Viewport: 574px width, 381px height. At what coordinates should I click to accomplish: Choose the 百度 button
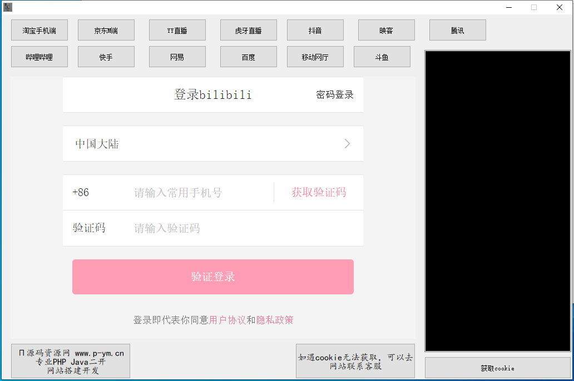(248, 57)
